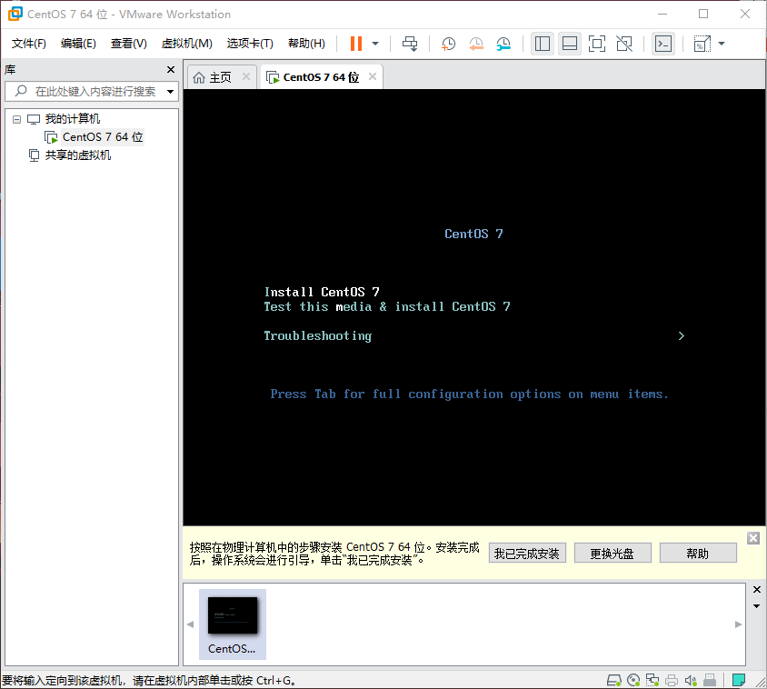Open the snapshot manager
This screenshot has height=689, width=767.
coord(503,44)
